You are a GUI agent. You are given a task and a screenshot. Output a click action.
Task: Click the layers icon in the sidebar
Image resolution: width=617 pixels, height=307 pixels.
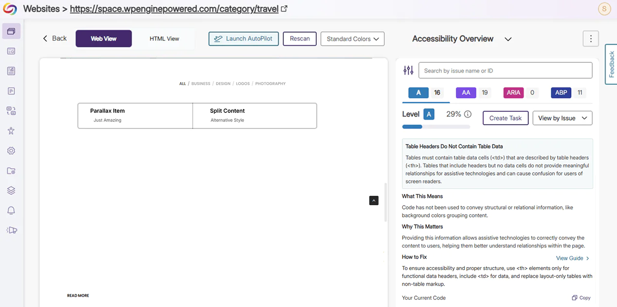[x=11, y=190]
